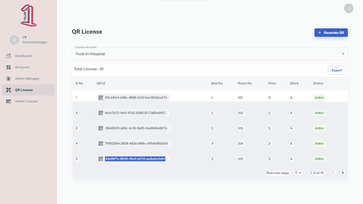
Task: Click QR Id starting with 13bd2b33
Action: [x=136, y=128]
